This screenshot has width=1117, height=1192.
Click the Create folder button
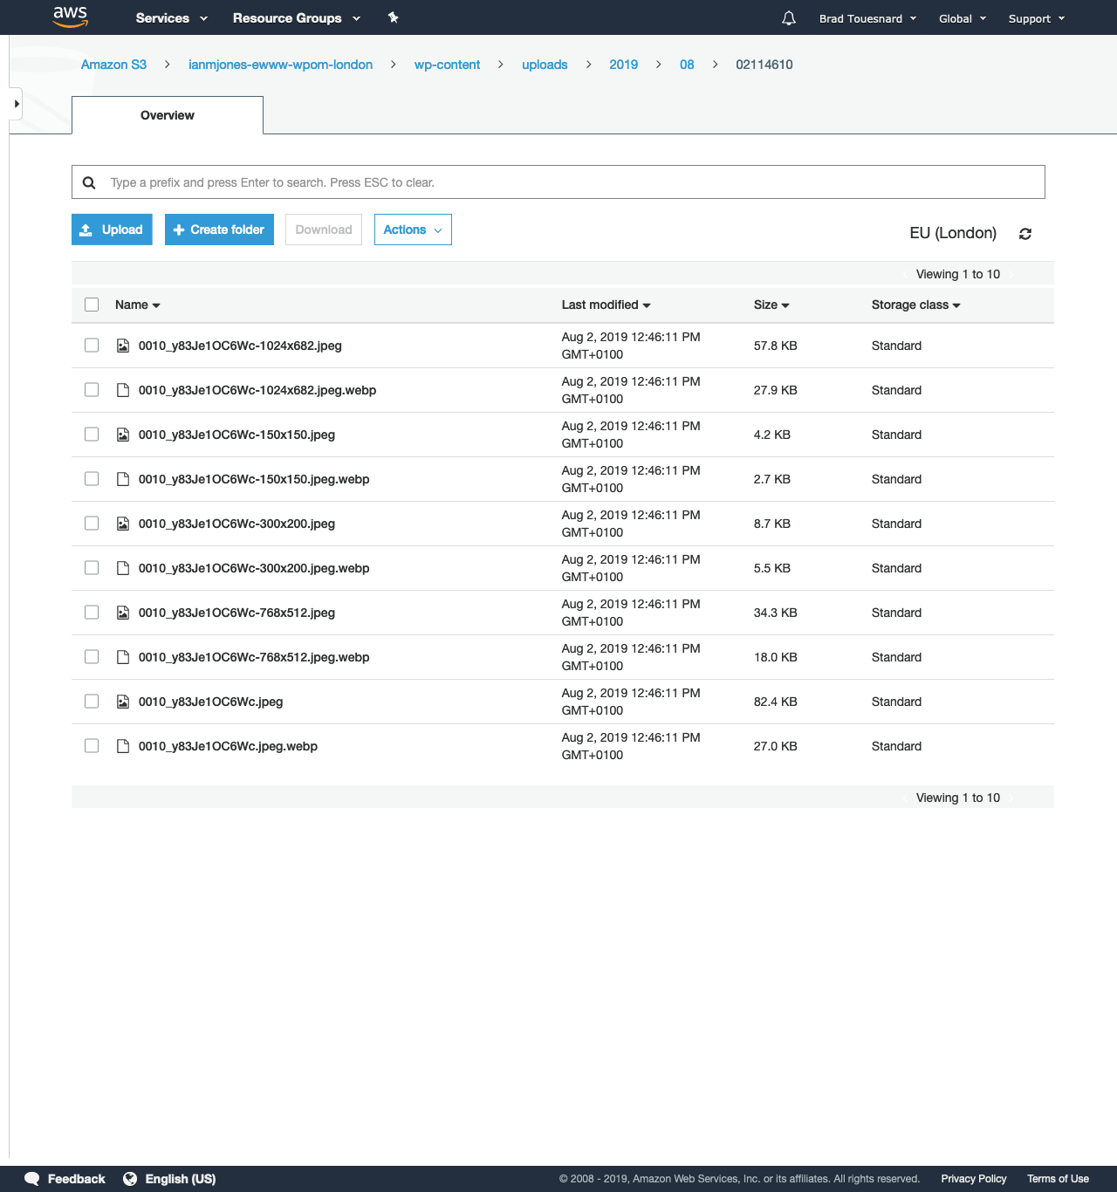(x=219, y=229)
